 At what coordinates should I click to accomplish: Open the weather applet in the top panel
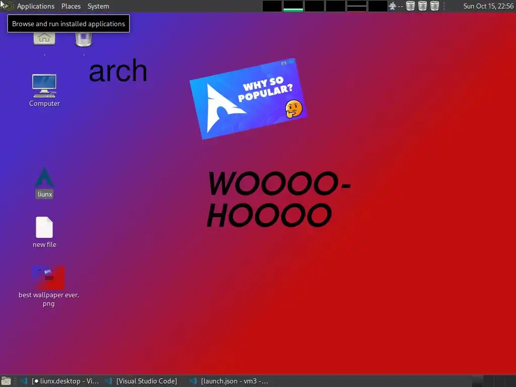pos(396,6)
